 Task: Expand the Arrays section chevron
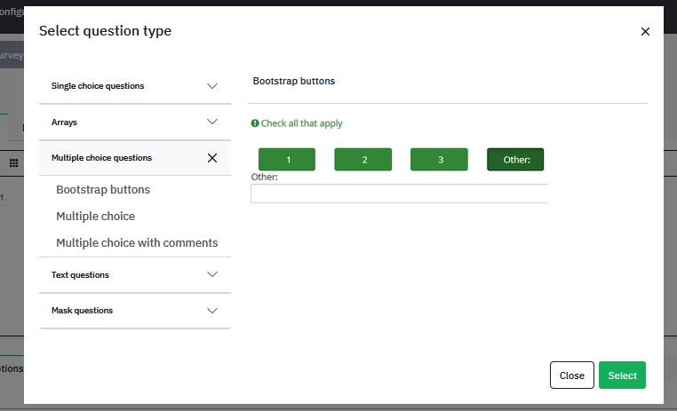[x=212, y=122]
